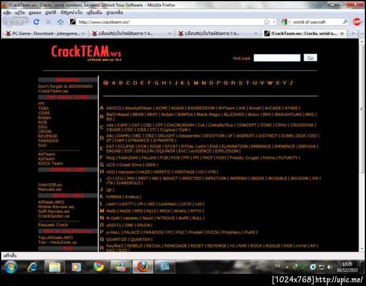The image size is (366, 286).
Task: Click the bookmark star in address bar
Action: 267,22
